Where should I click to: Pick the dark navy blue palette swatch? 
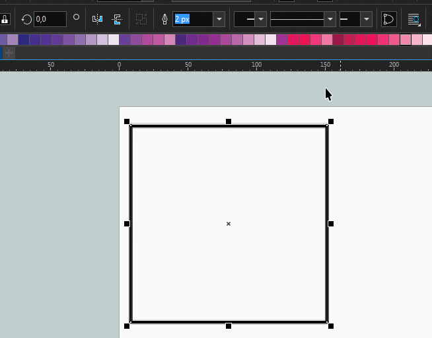(x=24, y=40)
